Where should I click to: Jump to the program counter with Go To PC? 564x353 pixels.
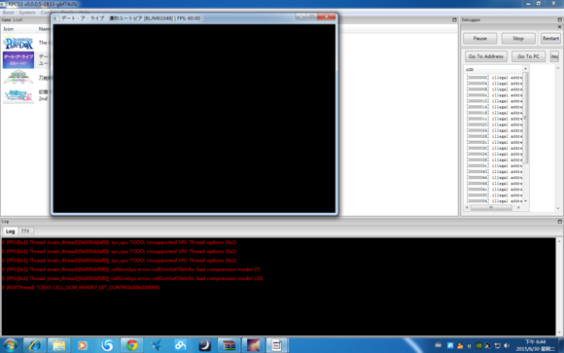click(528, 56)
